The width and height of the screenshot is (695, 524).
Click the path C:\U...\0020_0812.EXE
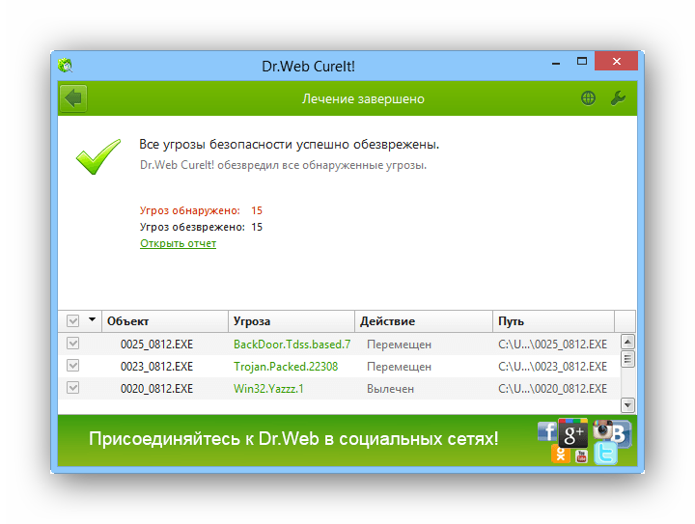pyautogui.click(x=552, y=389)
